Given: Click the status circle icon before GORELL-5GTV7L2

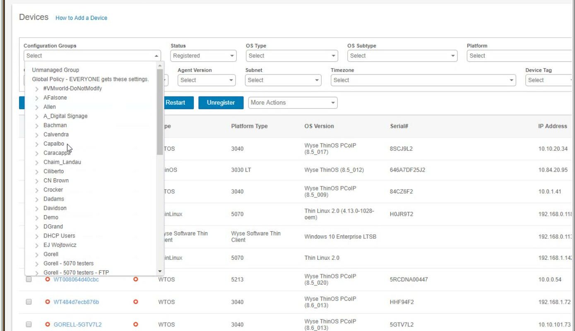Looking at the screenshot, I should click(x=48, y=325).
